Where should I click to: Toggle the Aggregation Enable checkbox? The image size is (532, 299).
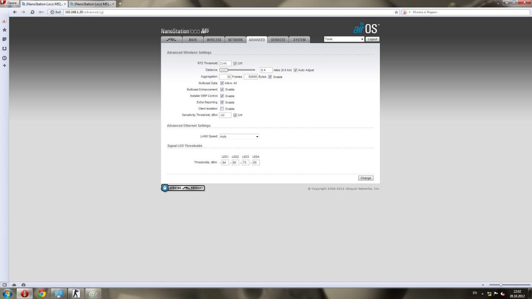coord(270,77)
